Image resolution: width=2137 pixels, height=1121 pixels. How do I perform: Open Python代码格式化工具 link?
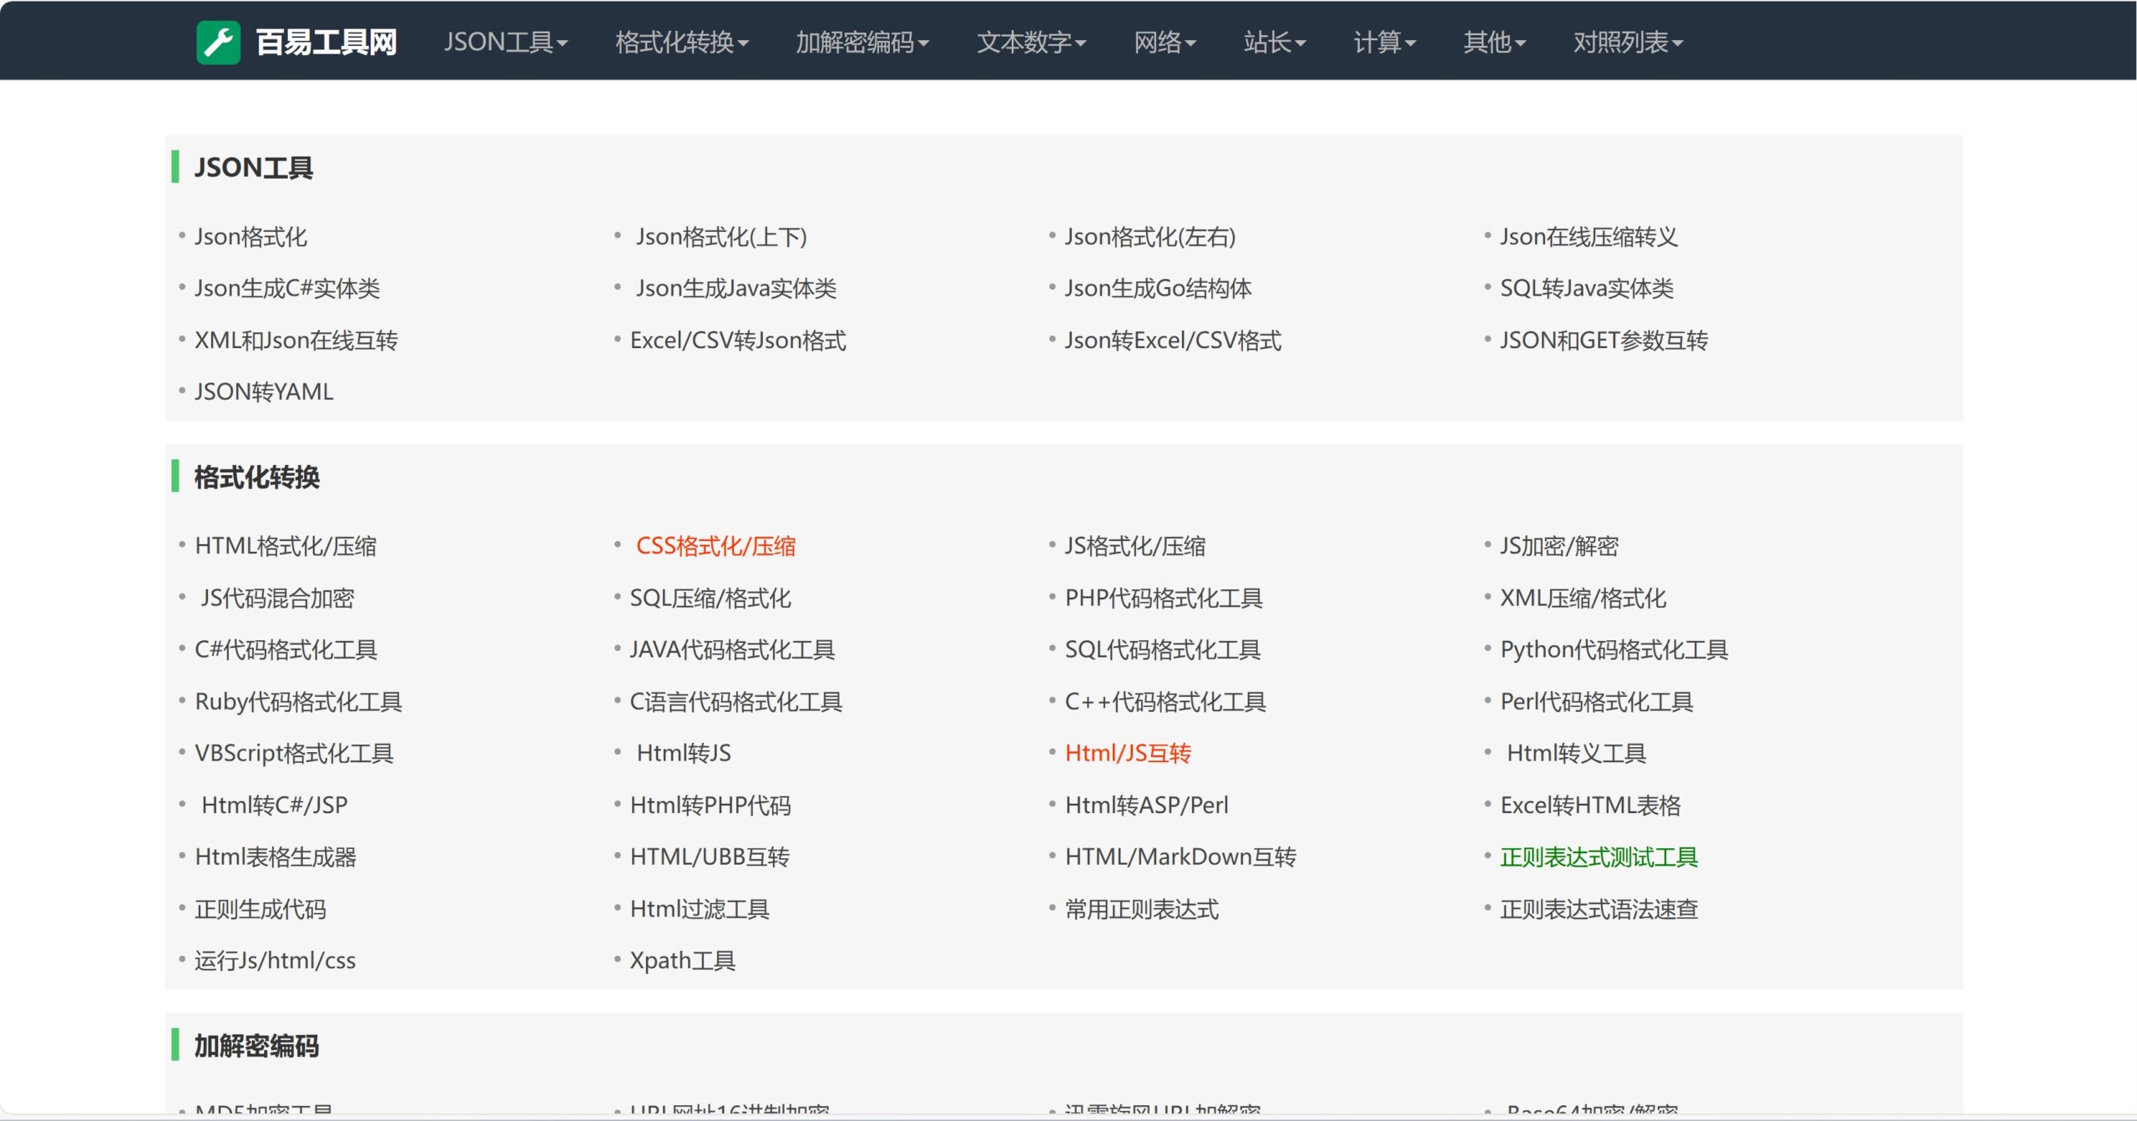pos(1614,650)
